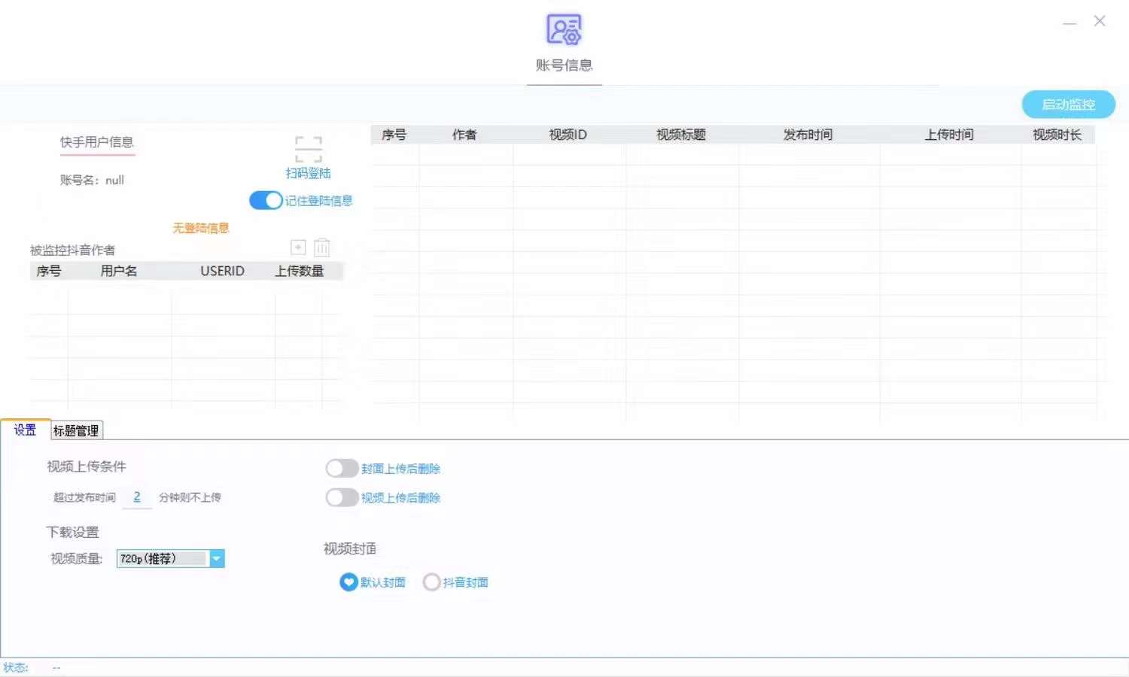Open the 视频质量 dropdown arrow

pyautogui.click(x=217, y=558)
